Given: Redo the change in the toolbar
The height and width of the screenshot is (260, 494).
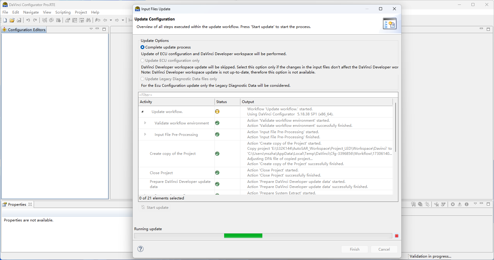Looking at the screenshot, I should 35,20.
